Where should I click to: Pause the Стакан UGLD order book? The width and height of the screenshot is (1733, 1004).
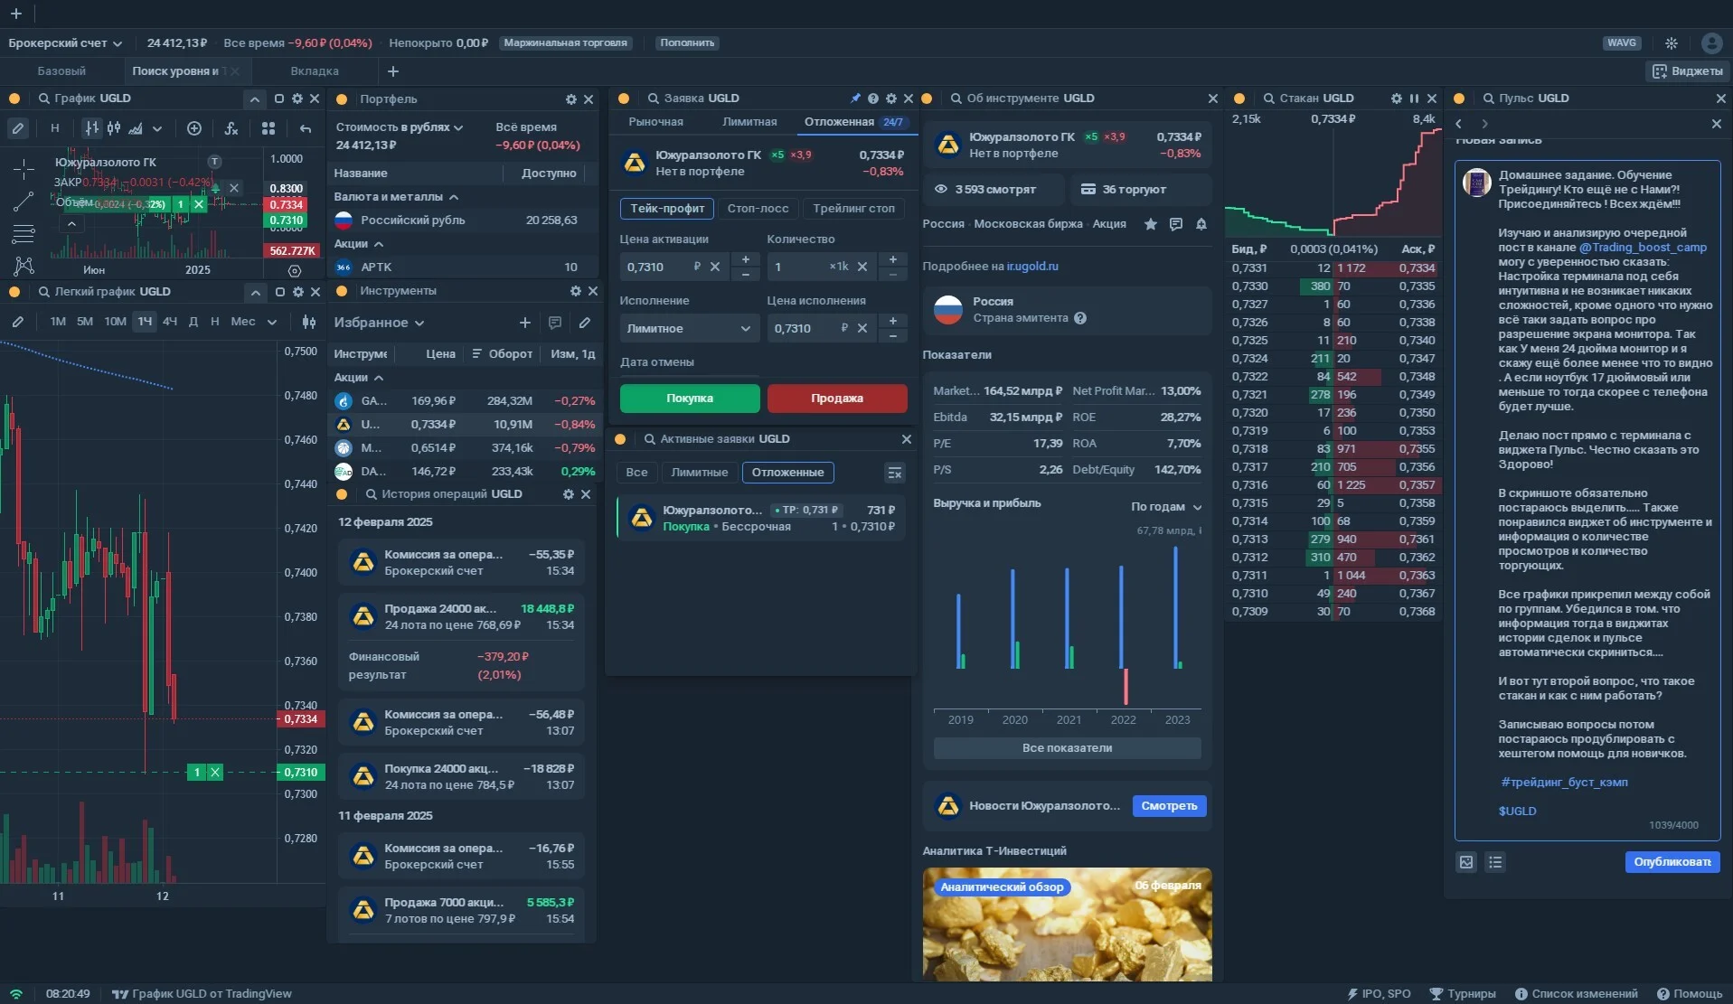click(x=1414, y=99)
